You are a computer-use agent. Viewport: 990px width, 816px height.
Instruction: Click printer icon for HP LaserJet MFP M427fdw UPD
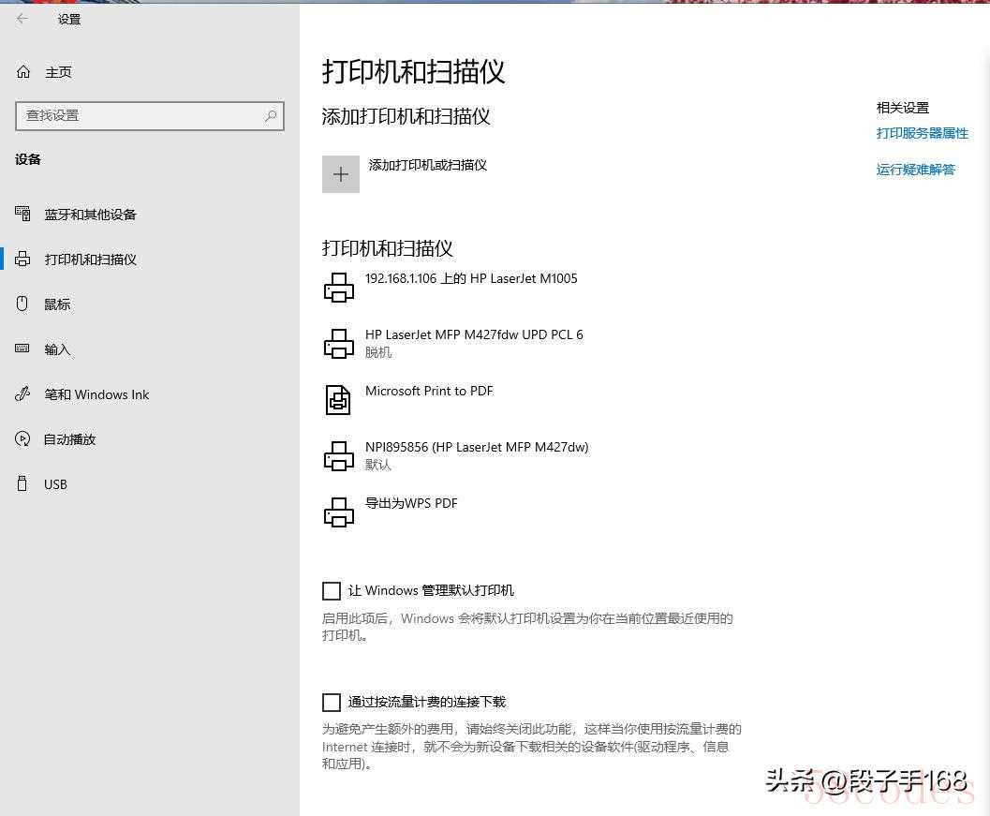coord(339,344)
